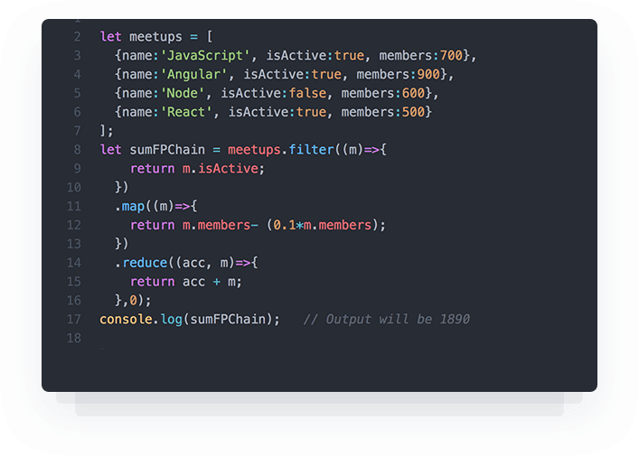Click the 'log' method on line 17

[171, 320]
